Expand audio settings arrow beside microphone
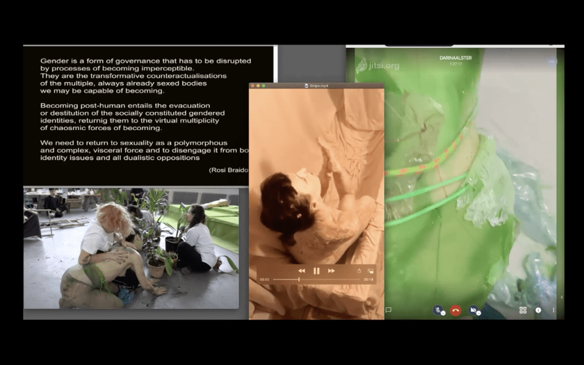The image size is (584, 365). click(x=443, y=313)
